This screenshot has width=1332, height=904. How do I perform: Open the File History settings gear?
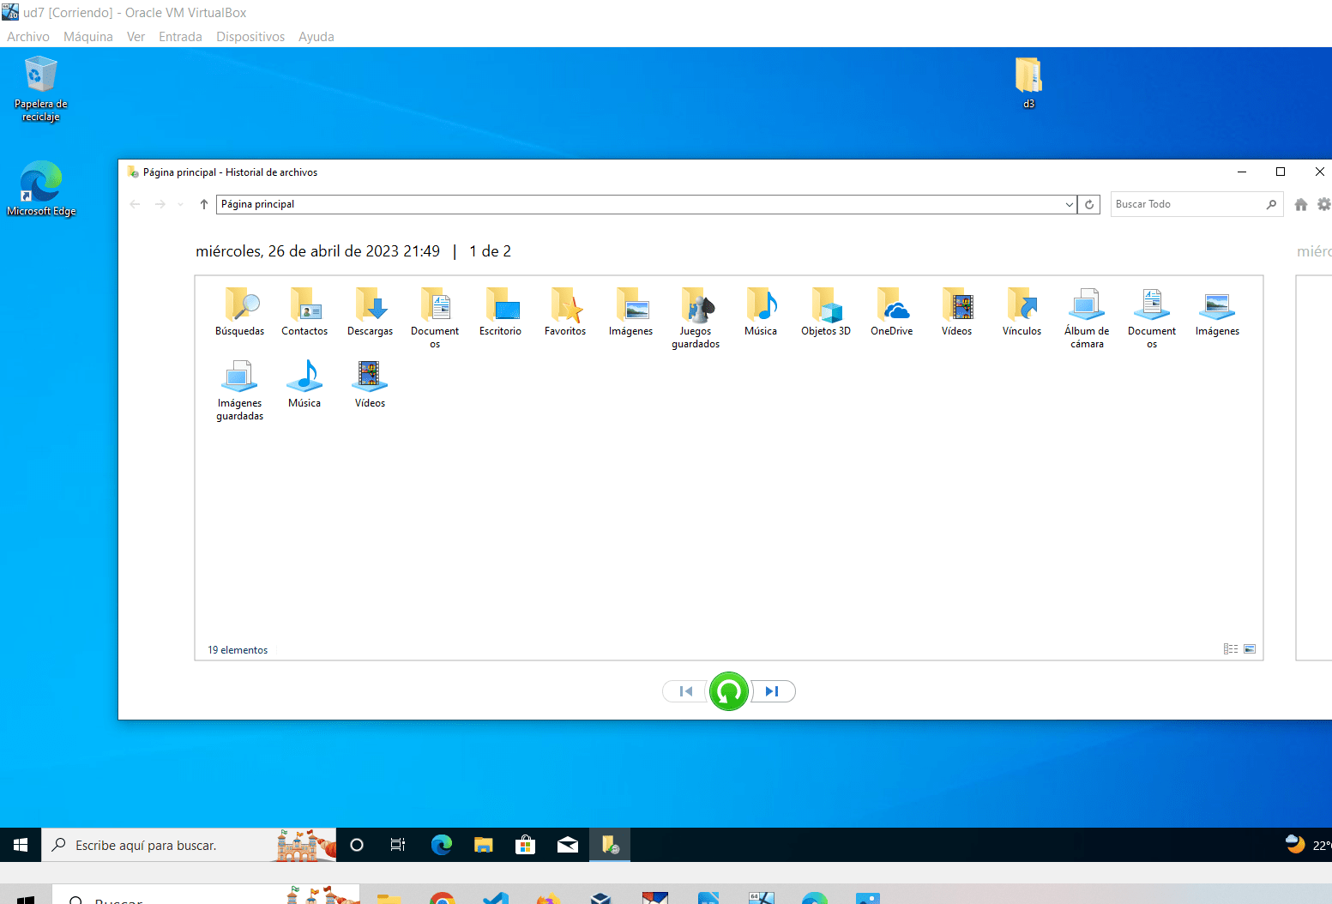pyautogui.click(x=1323, y=204)
